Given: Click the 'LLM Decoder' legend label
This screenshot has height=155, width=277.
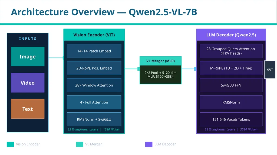Looking at the screenshot, I should (165, 144).
